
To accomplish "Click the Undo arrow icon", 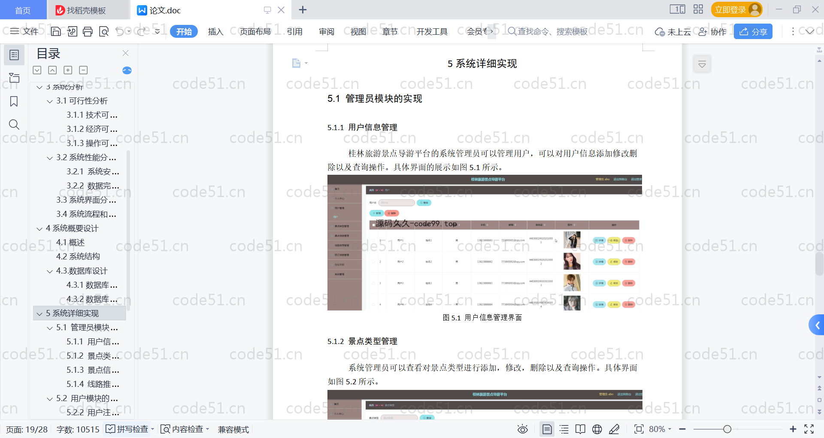I will pyautogui.click(x=120, y=31).
